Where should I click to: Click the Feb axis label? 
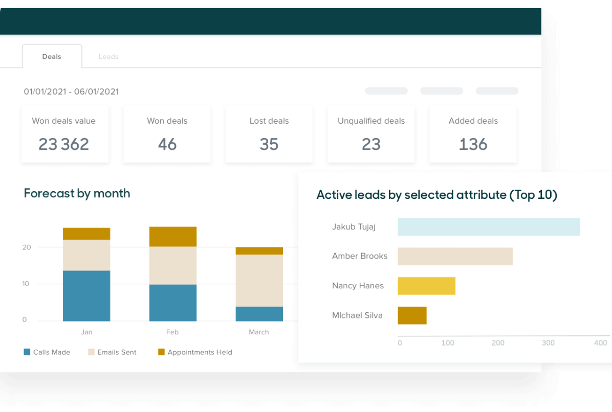[x=172, y=332]
